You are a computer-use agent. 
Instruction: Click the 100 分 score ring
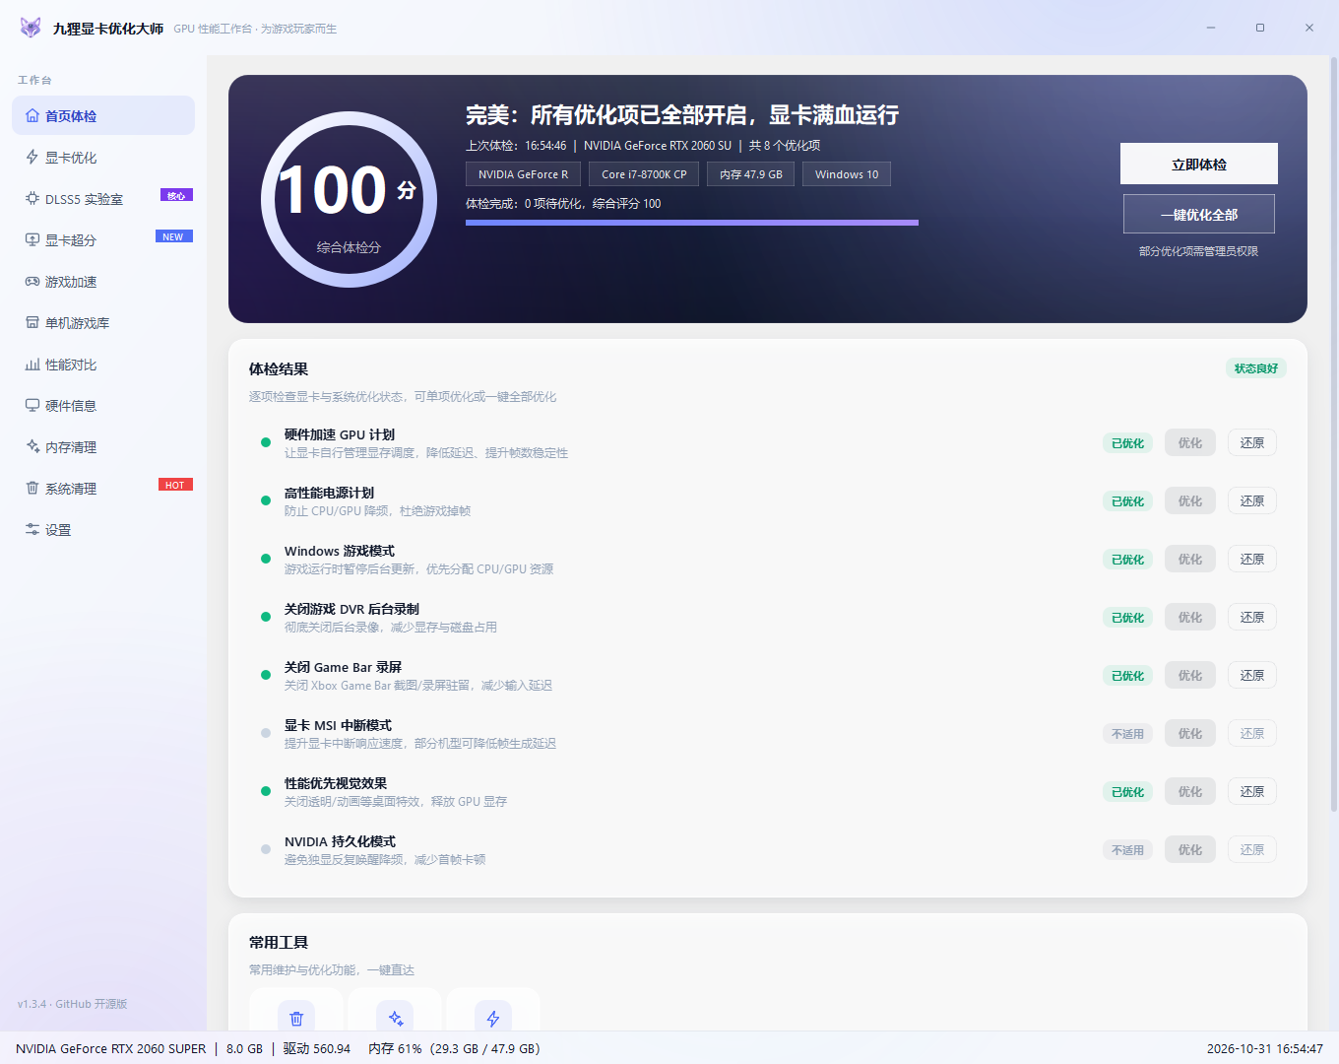(x=349, y=199)
